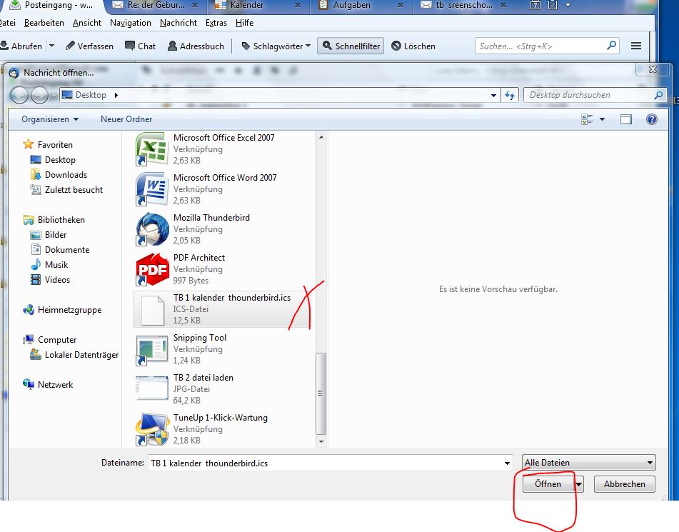Click the Öffnen button
This screenshot has height=532, width=679.
coord(548,484)
